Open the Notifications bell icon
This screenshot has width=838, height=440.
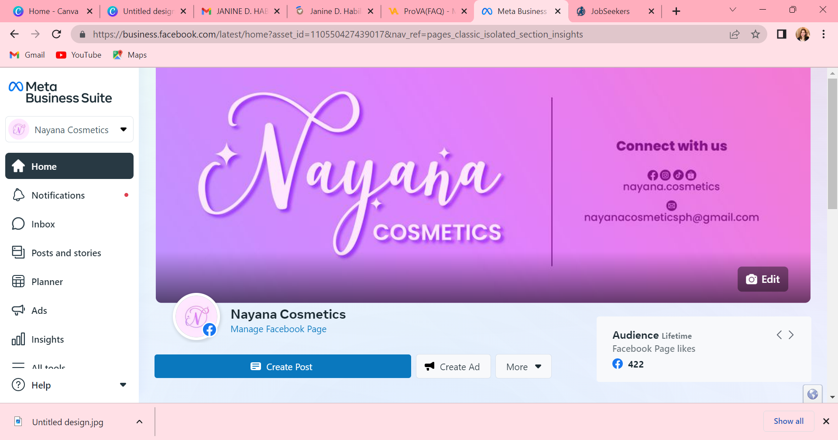(x=18, y=195)
